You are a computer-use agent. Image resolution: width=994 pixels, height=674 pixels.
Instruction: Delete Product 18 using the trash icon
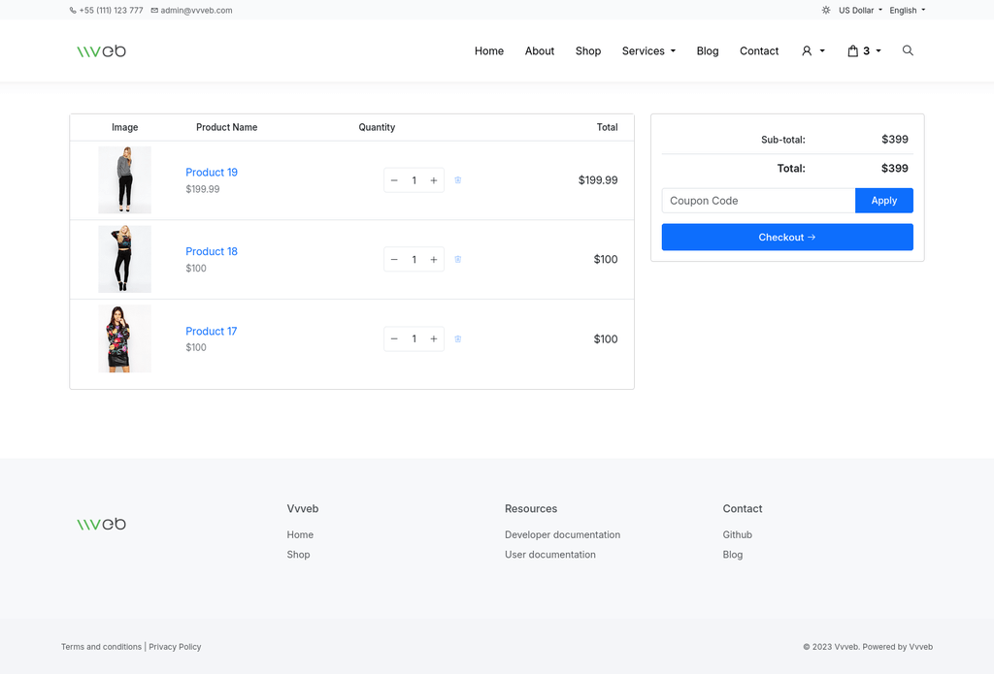click(x=458, y=260)
